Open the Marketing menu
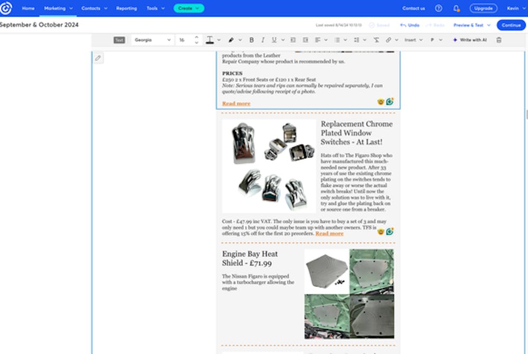Image resolution: width=528 pixels, height=354 pixels. 58,8
